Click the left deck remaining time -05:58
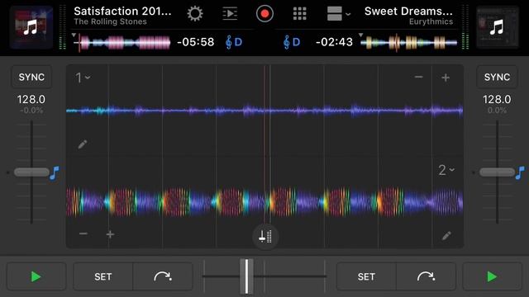This screenshot has height=297, width=529. pyautogui.click(x=196, y=42)
